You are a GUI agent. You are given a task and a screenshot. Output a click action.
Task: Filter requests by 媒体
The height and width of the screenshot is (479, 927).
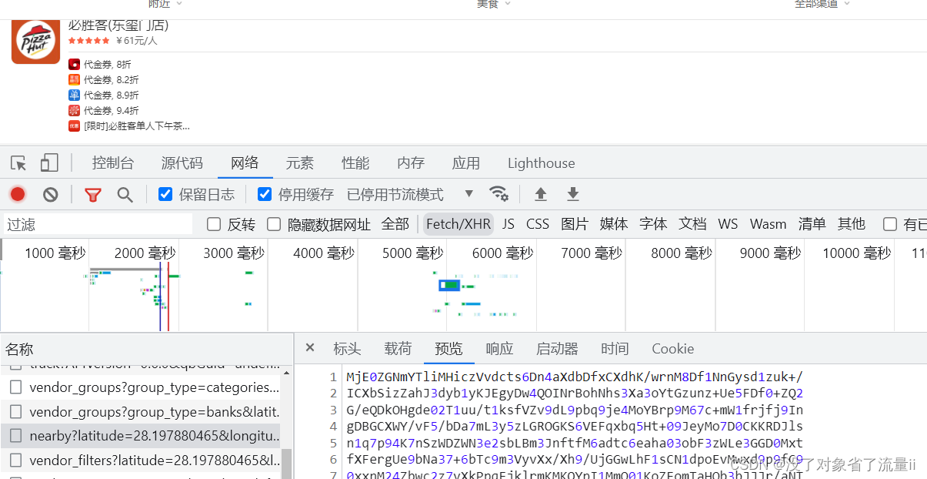(614, 224)
